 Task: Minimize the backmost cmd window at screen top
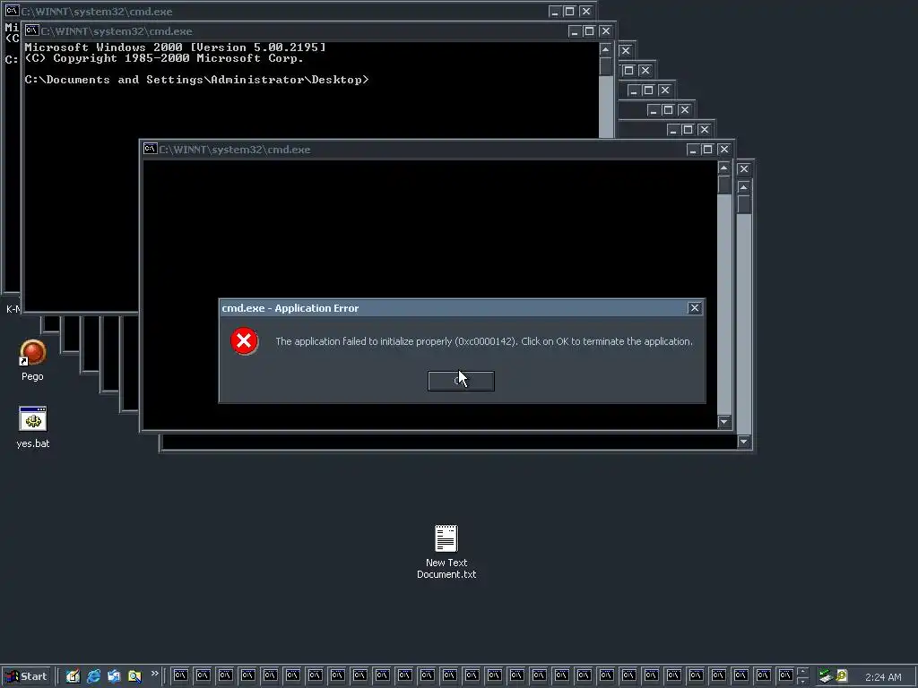[x=554, y=11]
